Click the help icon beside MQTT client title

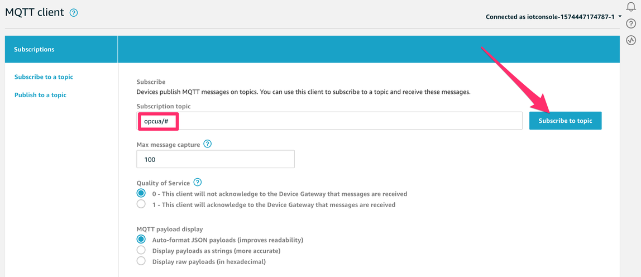[74, 13]
